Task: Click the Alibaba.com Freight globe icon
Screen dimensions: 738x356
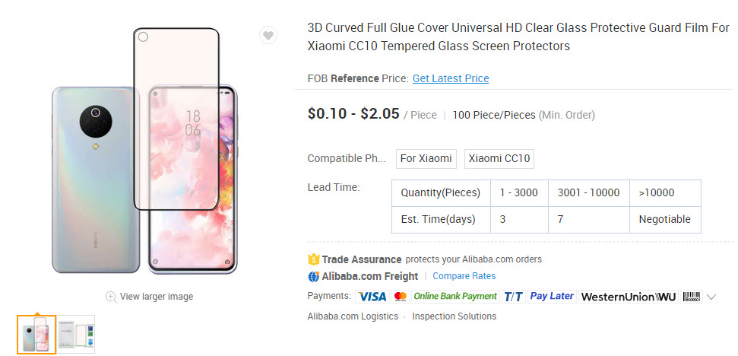Action: click(313, 276)
